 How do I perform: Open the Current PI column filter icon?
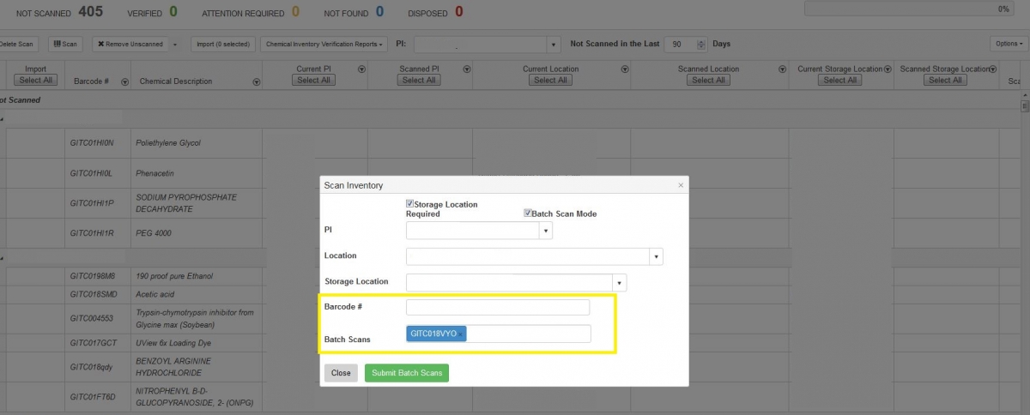click(x=360, y=69)
